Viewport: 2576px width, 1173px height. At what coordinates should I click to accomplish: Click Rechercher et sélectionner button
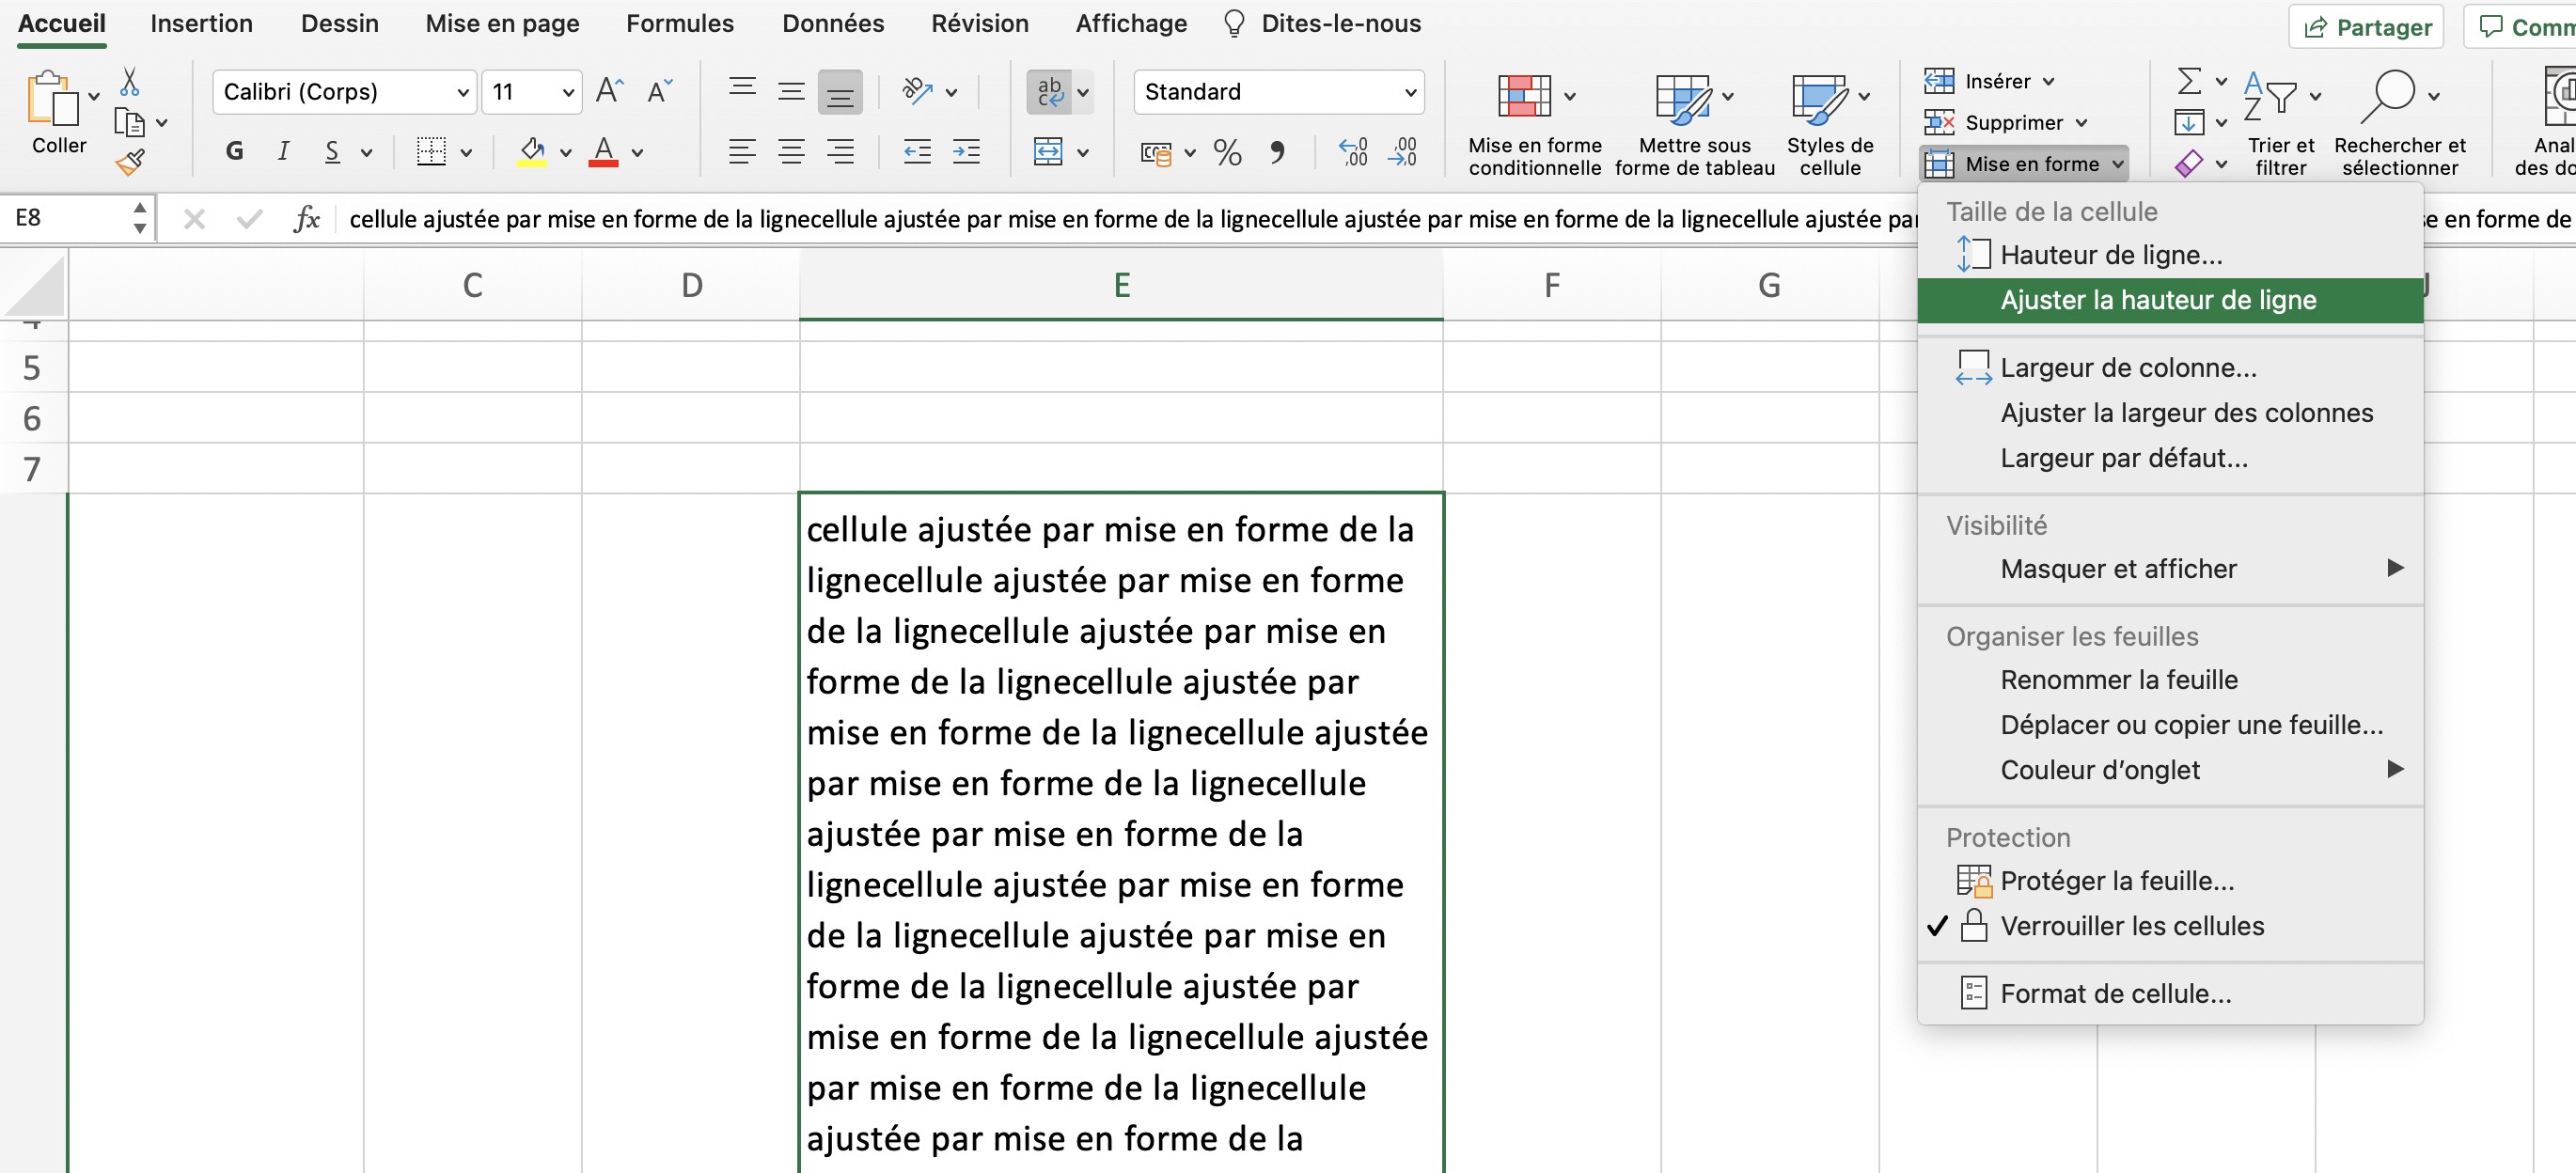tap(2400, 122)
